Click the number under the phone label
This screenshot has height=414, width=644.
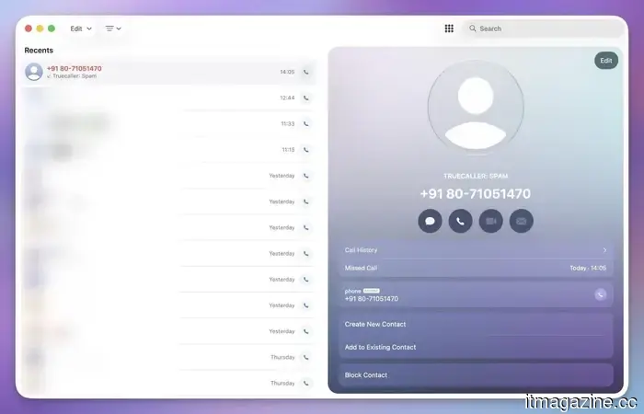372,299
